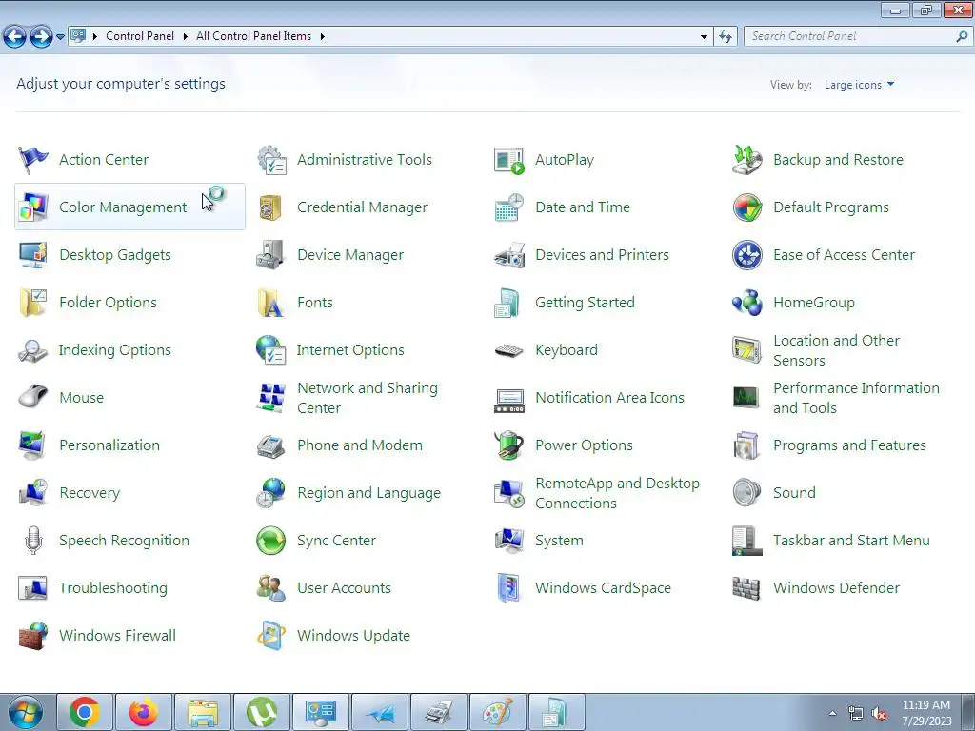This screenshot has height=731, width=975.
Task: Open Date and Time calendar icon
Action: point(509,207)
